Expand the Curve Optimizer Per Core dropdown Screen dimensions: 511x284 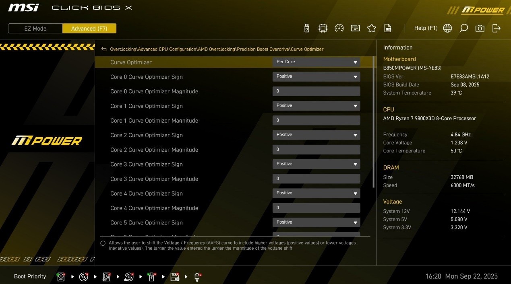click(x=316, y=62)
